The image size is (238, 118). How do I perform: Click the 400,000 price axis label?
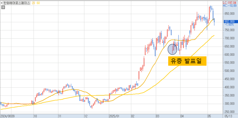229,87
